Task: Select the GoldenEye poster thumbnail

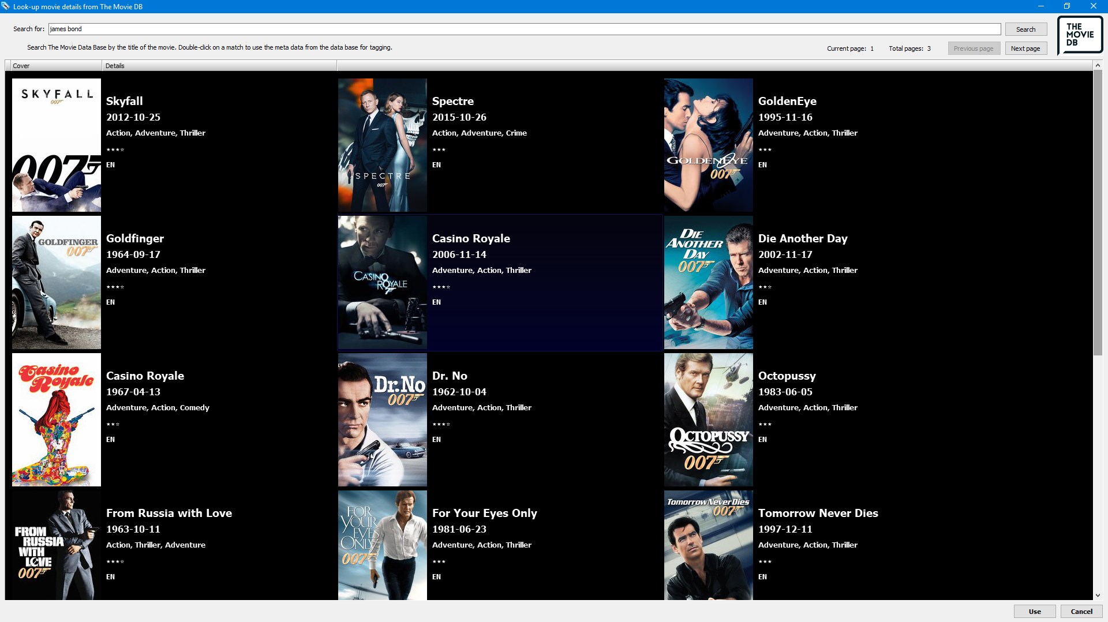Action: pos(709,145)
